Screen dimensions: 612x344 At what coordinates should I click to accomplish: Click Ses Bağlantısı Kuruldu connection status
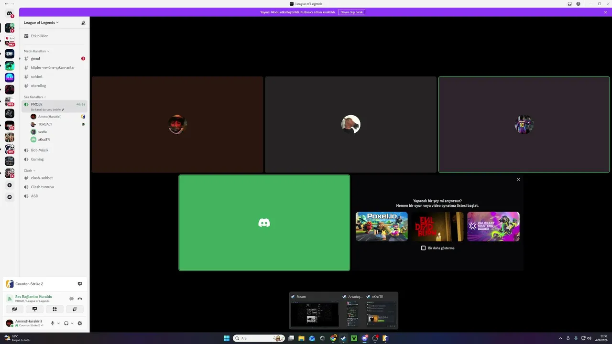[x=33, y=297]
